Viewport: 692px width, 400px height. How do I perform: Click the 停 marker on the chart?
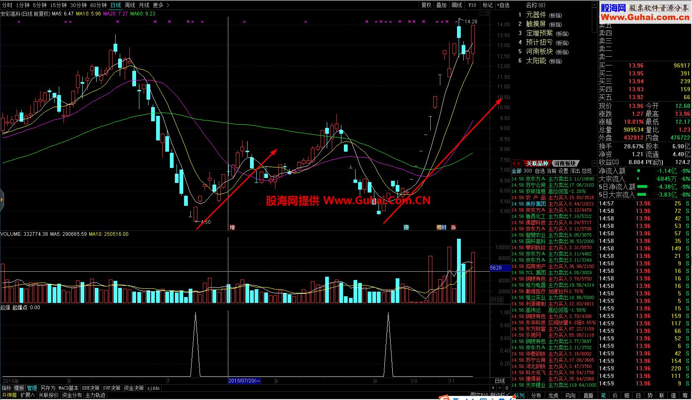tap(406, 227)
